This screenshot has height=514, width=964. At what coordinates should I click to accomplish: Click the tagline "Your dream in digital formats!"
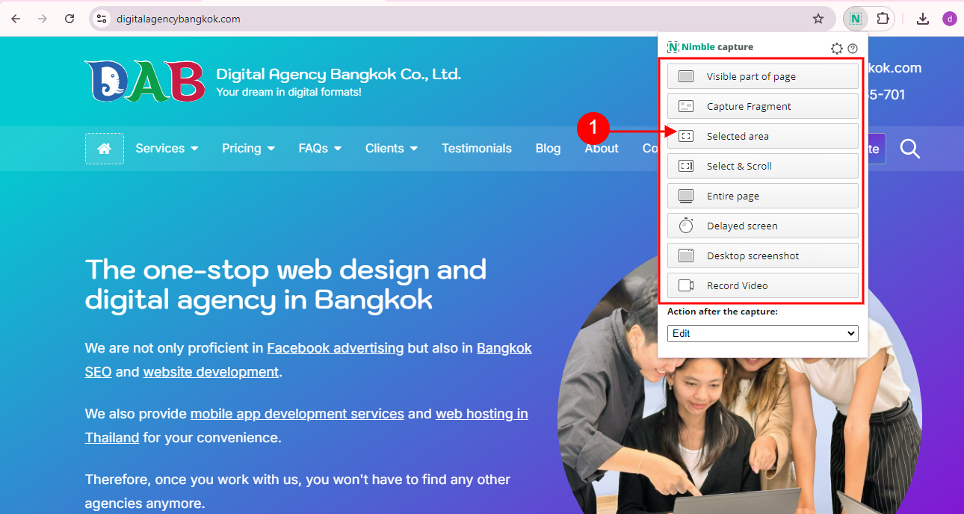288,92
